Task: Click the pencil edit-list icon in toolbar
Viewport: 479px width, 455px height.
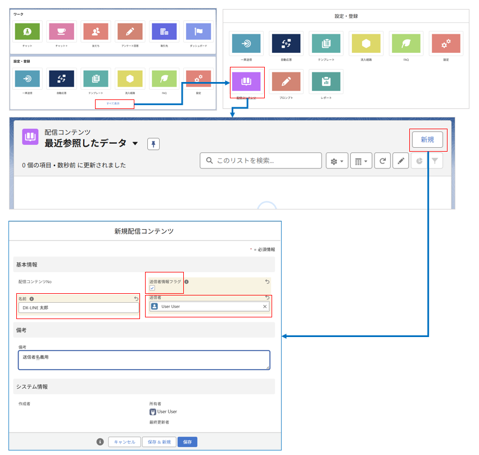Action: pos(400,161)
